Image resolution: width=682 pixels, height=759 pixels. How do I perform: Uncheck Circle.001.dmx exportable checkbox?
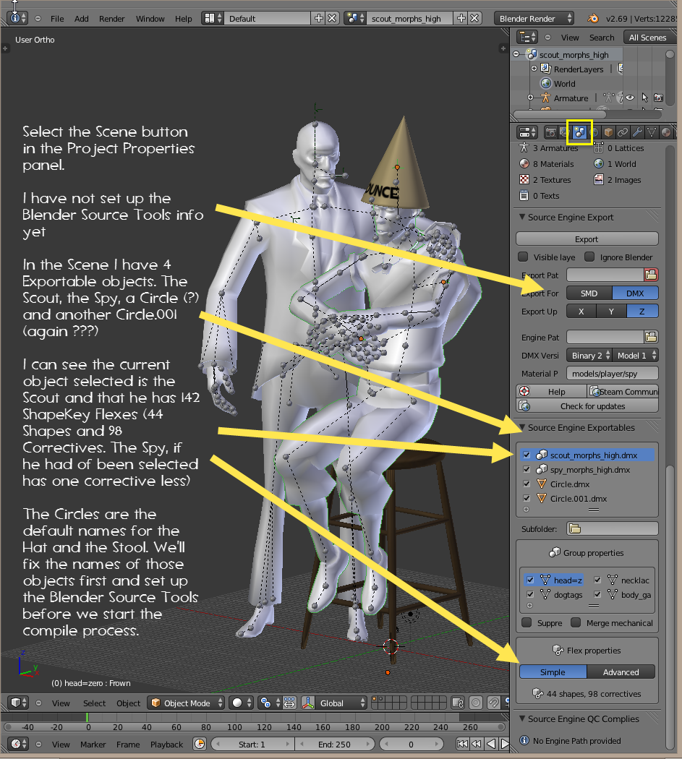click(x=527, y=499)
